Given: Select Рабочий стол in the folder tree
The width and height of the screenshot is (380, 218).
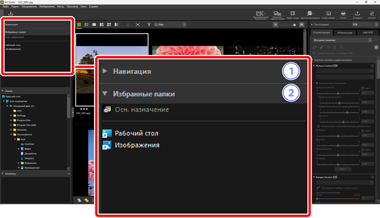Looking at the screenshot, I should 12,97.
